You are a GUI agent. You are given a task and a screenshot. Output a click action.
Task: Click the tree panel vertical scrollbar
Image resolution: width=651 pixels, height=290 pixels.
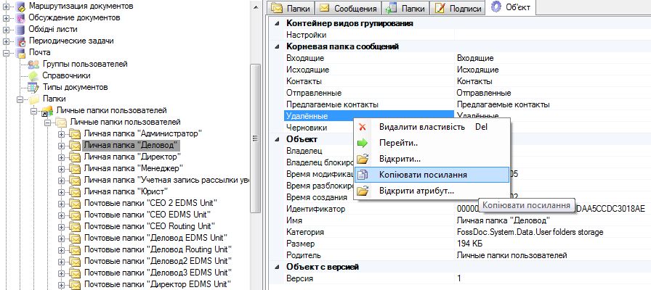[x=255, y=138]
